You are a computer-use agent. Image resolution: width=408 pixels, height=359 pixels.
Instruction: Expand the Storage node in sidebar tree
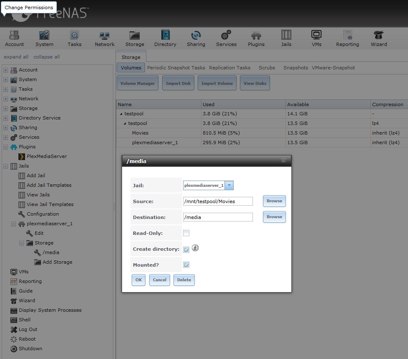[5, 108]
